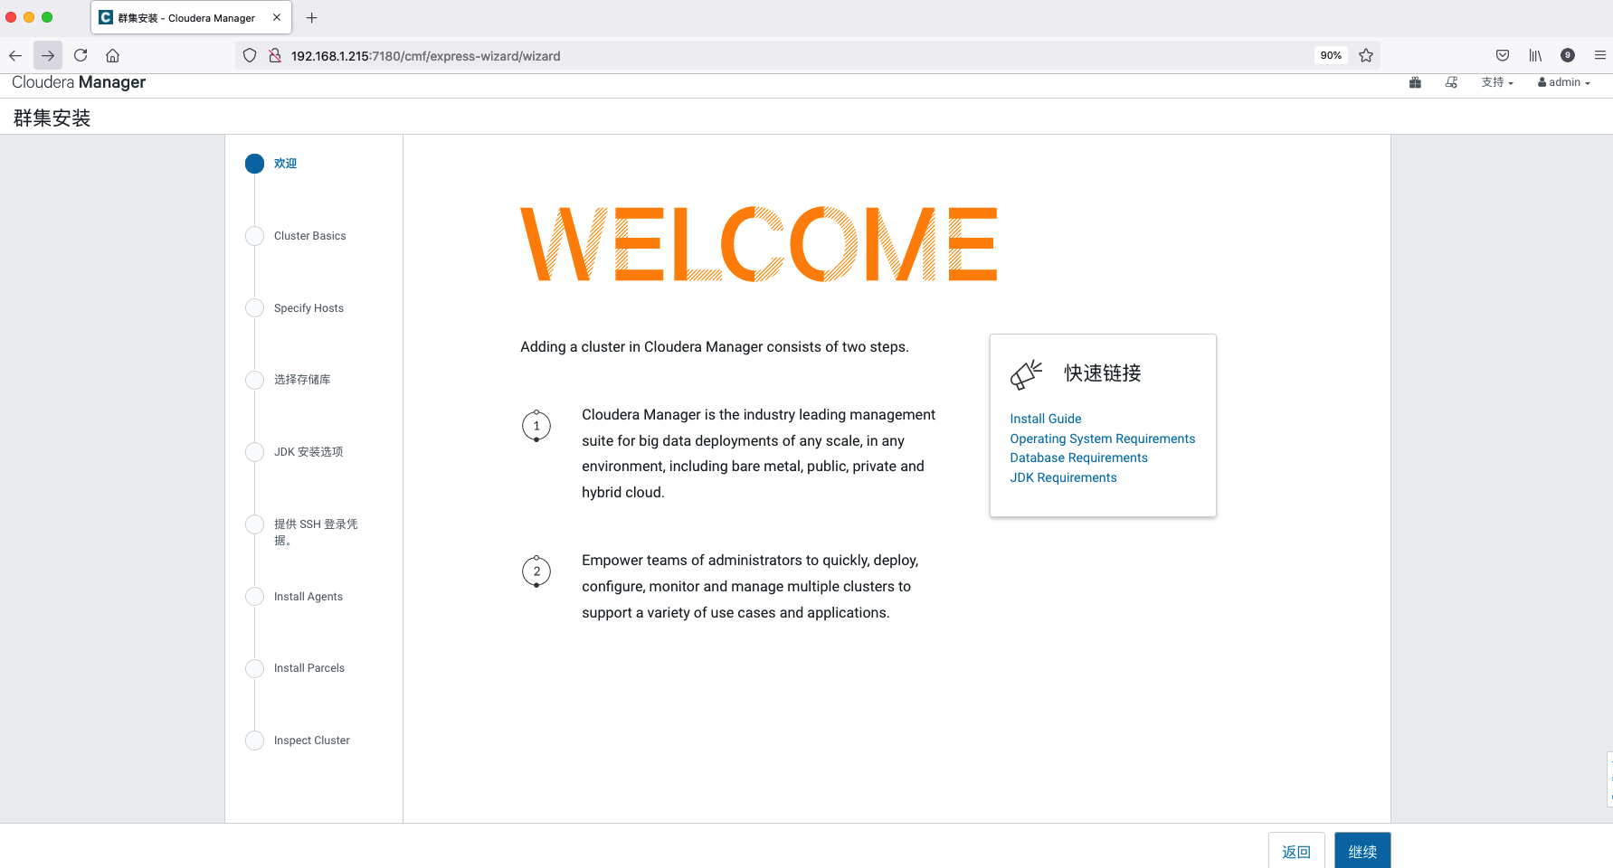
Task: Open Database Requirements link
Action: click(1078, 458)
